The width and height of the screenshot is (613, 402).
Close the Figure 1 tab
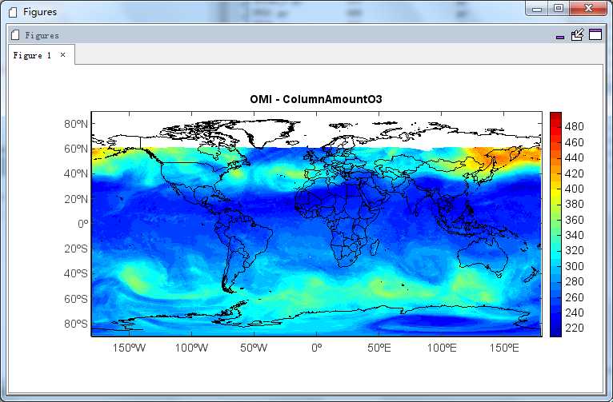tap(62, 54)
